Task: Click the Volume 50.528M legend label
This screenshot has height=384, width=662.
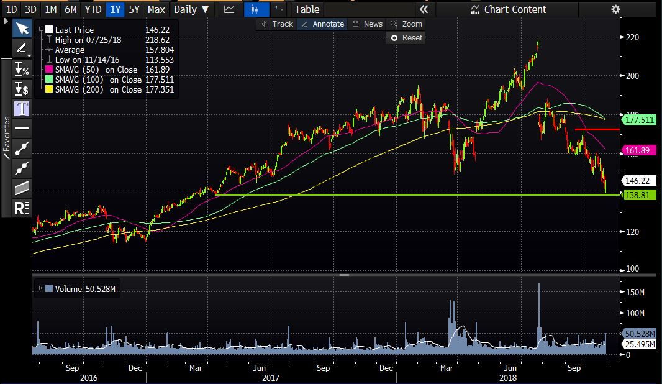Action: coord(85,289)
